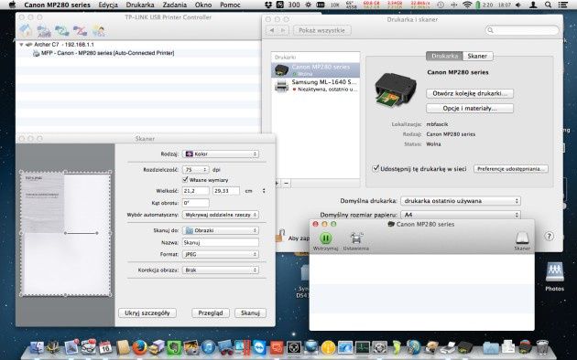Viewport: 577px width, 360px height.
Task: Click Pokaż wszystkie button
Action: [322, 30]
